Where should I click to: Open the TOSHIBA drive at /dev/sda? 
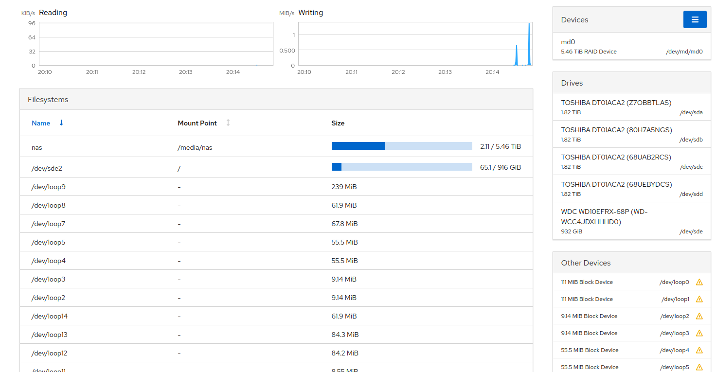631,107
